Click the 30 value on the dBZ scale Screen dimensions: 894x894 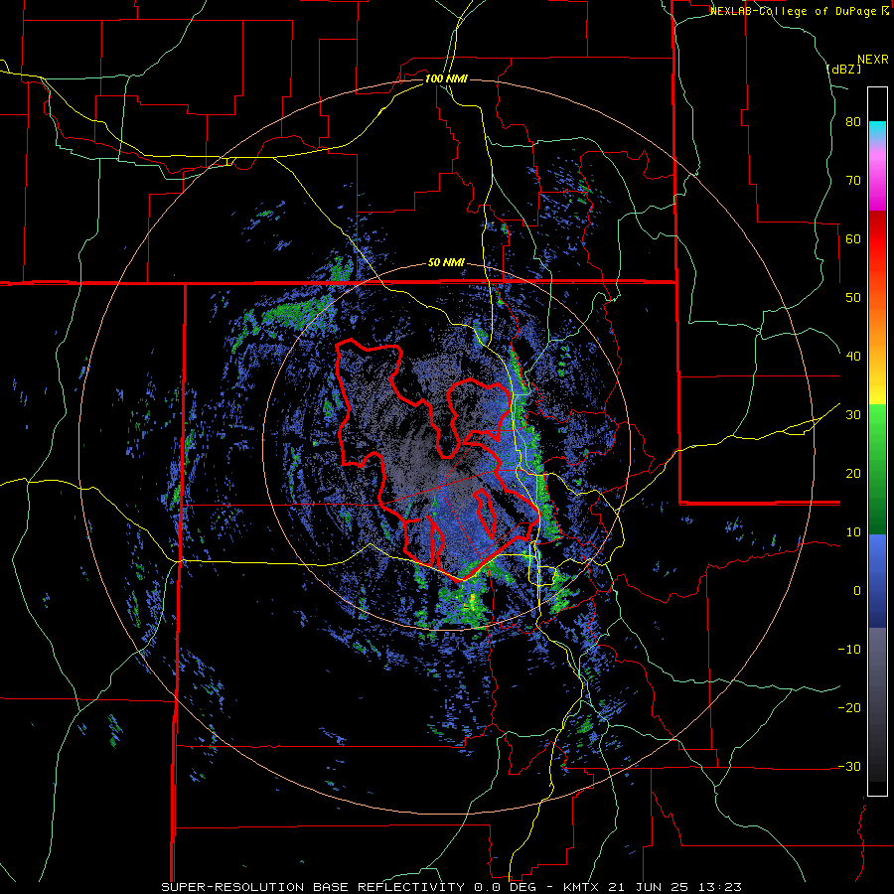853,414
